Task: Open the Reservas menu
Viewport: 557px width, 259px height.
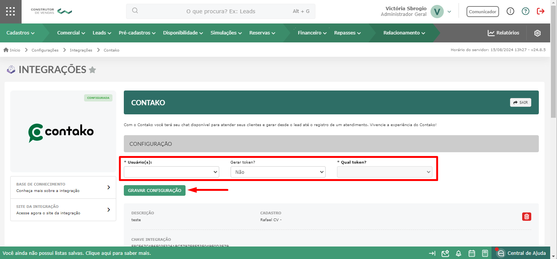Action: (x=262, y=33)
